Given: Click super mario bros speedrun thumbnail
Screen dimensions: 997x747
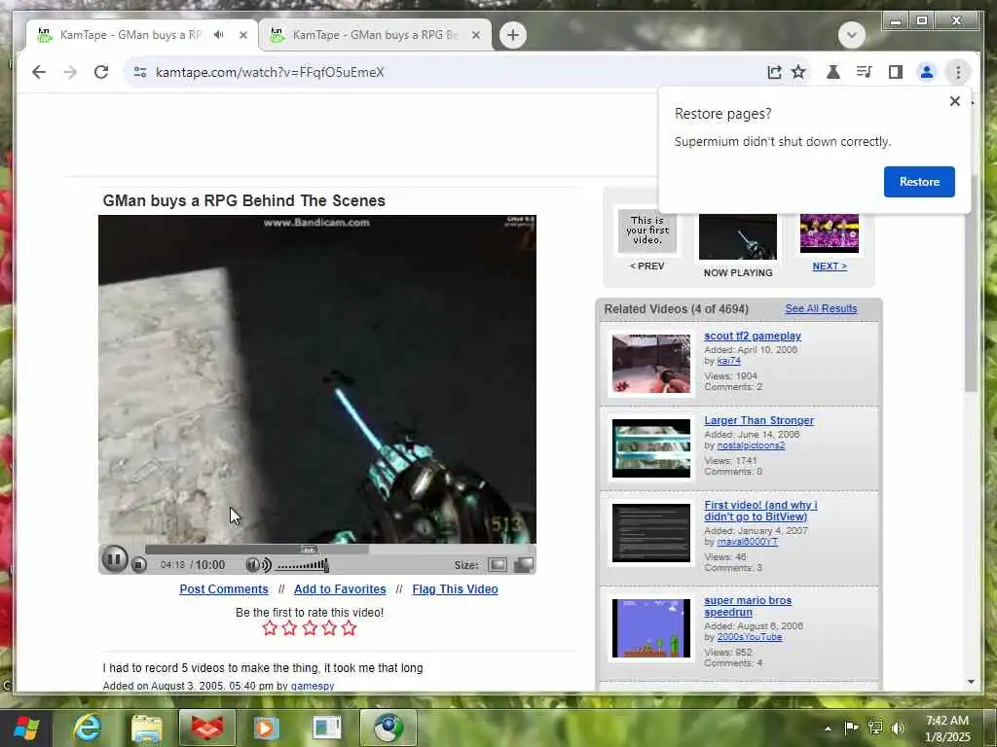Looking at the screenshot, I should (651, 628).
